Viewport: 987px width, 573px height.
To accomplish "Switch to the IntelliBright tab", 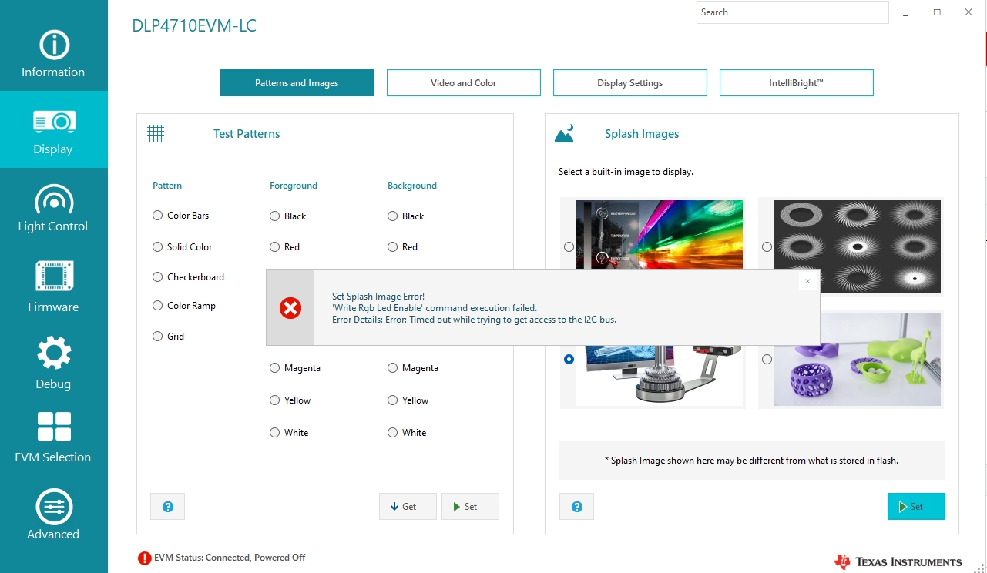I will point(797,83).
